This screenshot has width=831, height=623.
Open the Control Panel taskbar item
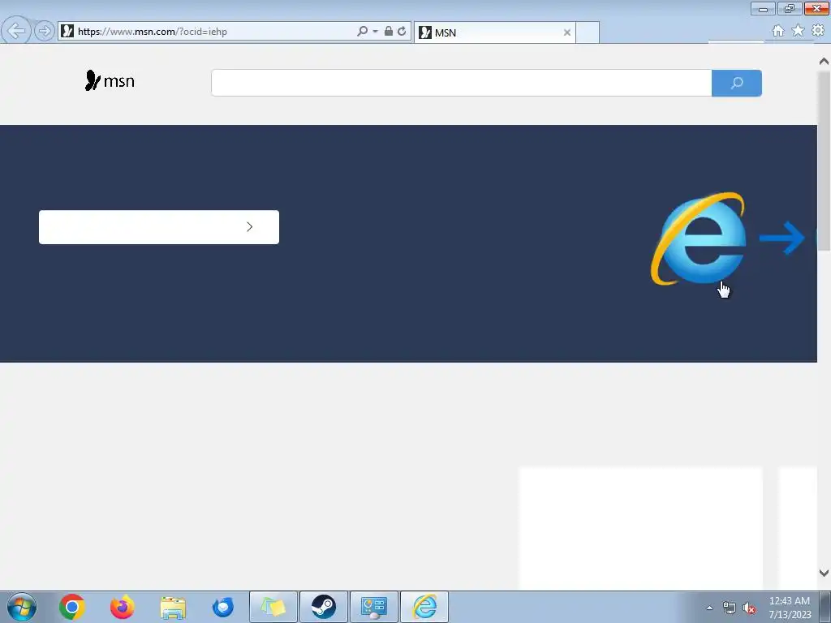374,607
